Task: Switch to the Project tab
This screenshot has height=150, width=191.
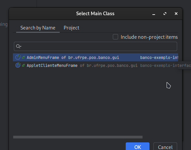Action: pos(71,28)
